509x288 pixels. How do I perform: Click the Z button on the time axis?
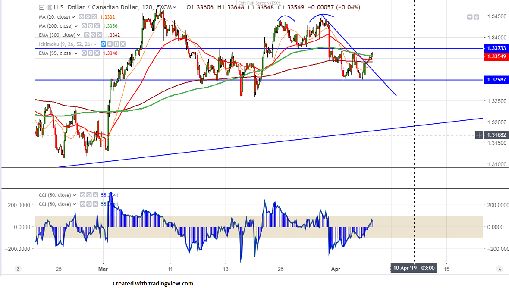point(18,269)
